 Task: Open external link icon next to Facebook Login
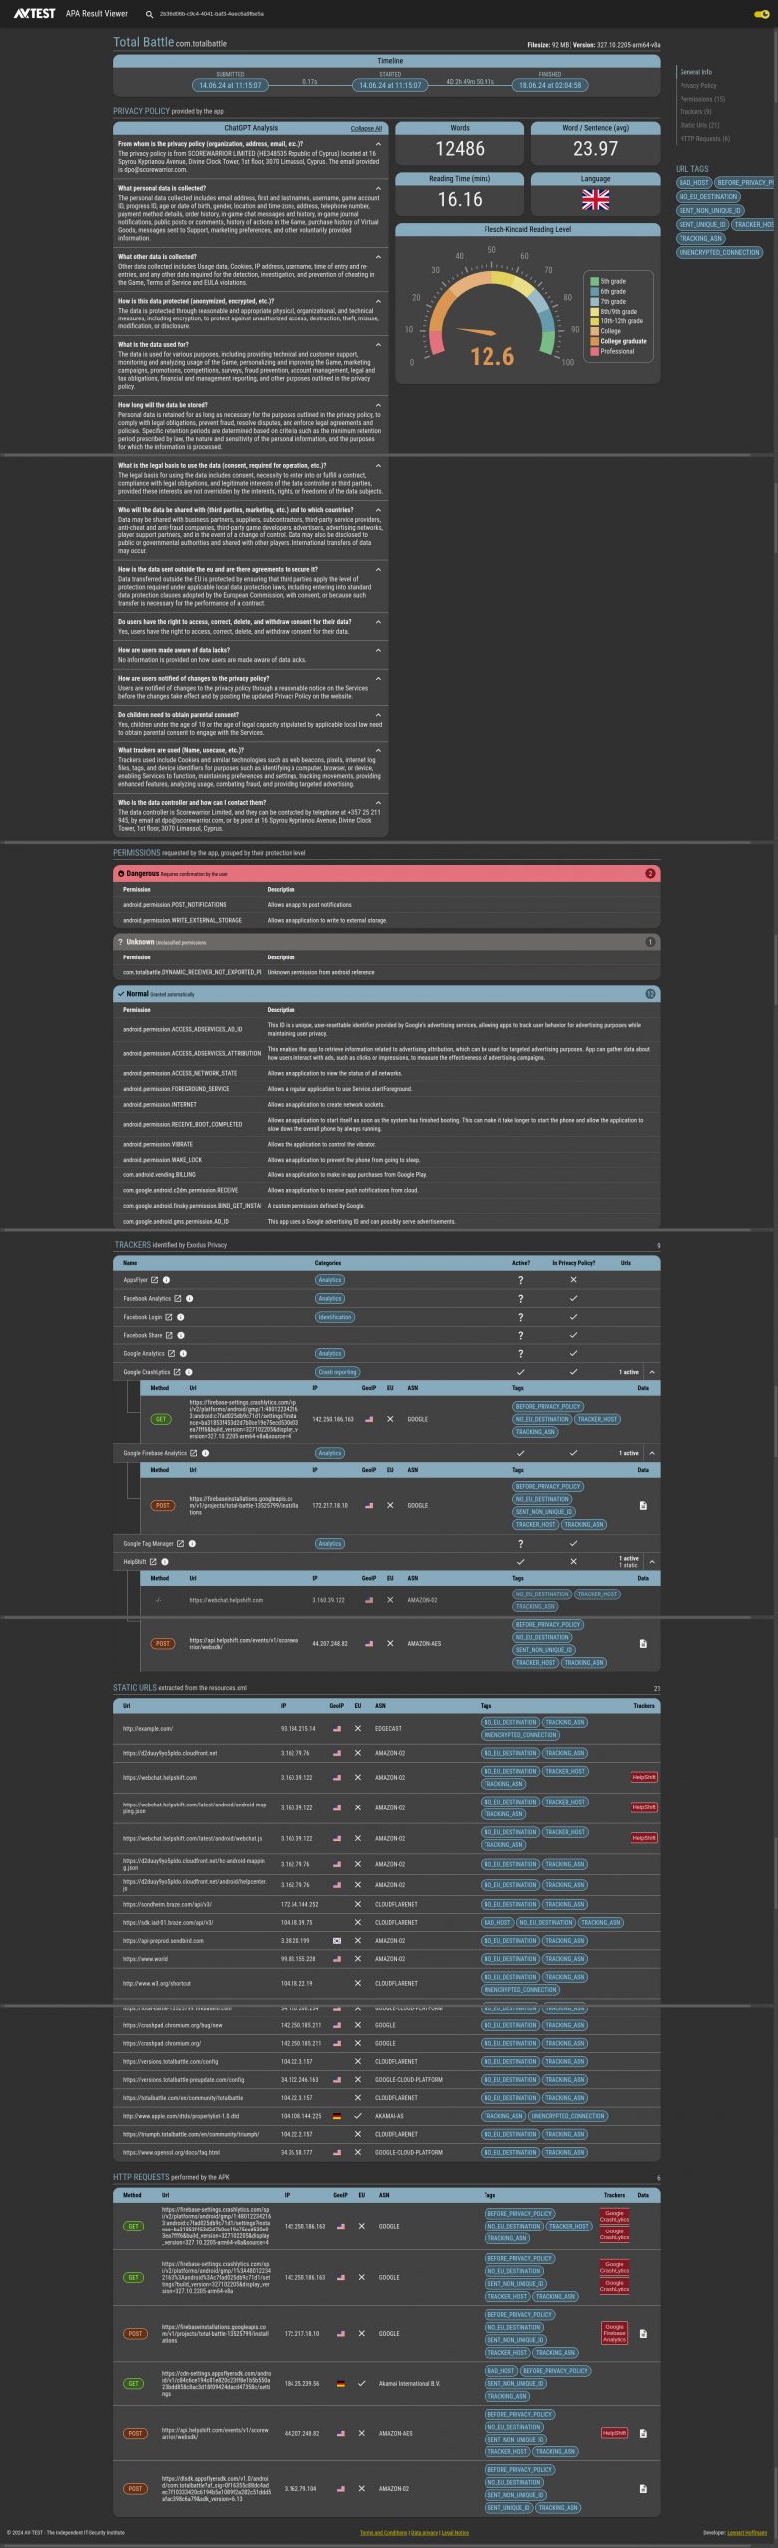(169, 1317)
